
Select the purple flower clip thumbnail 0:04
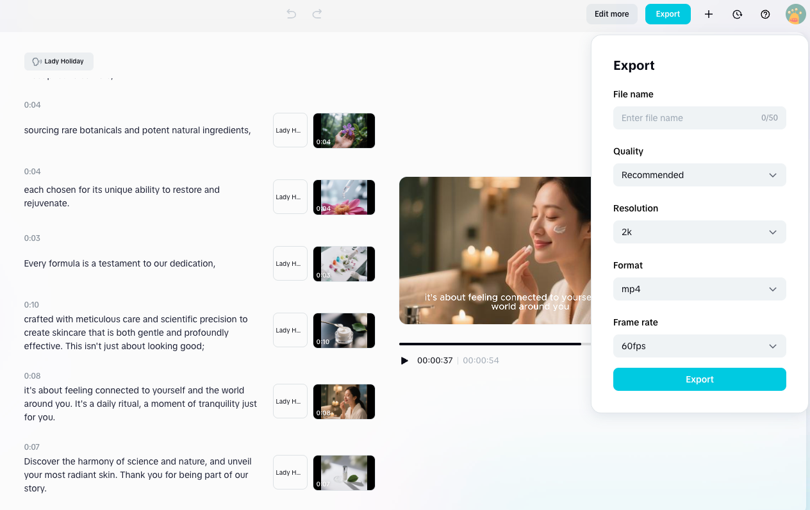tap(344, 131)
